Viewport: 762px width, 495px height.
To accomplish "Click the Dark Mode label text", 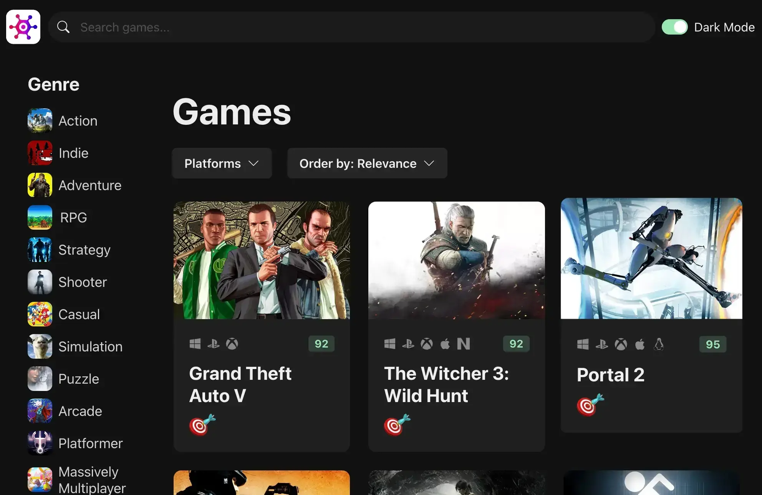I will point(724,27).
